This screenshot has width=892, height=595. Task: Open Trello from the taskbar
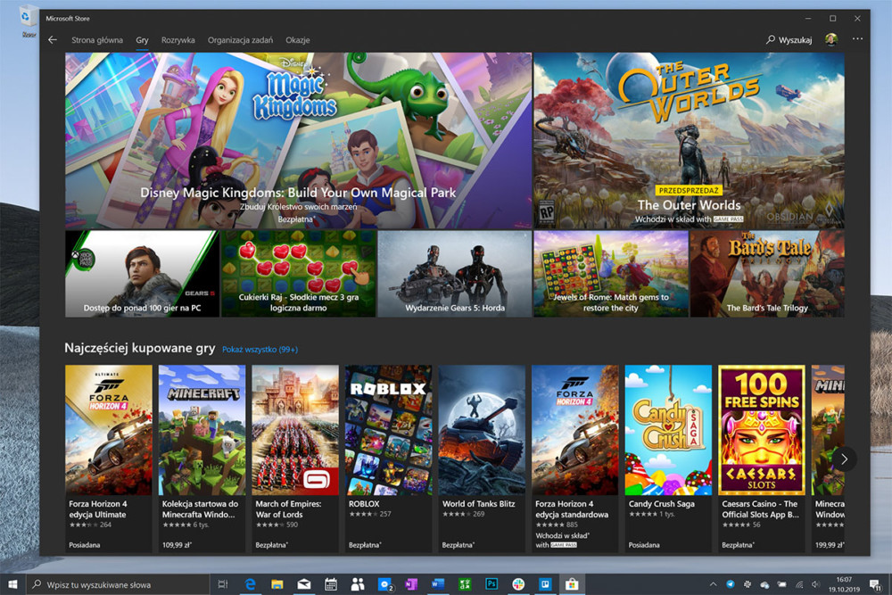(x=545, y=584)
